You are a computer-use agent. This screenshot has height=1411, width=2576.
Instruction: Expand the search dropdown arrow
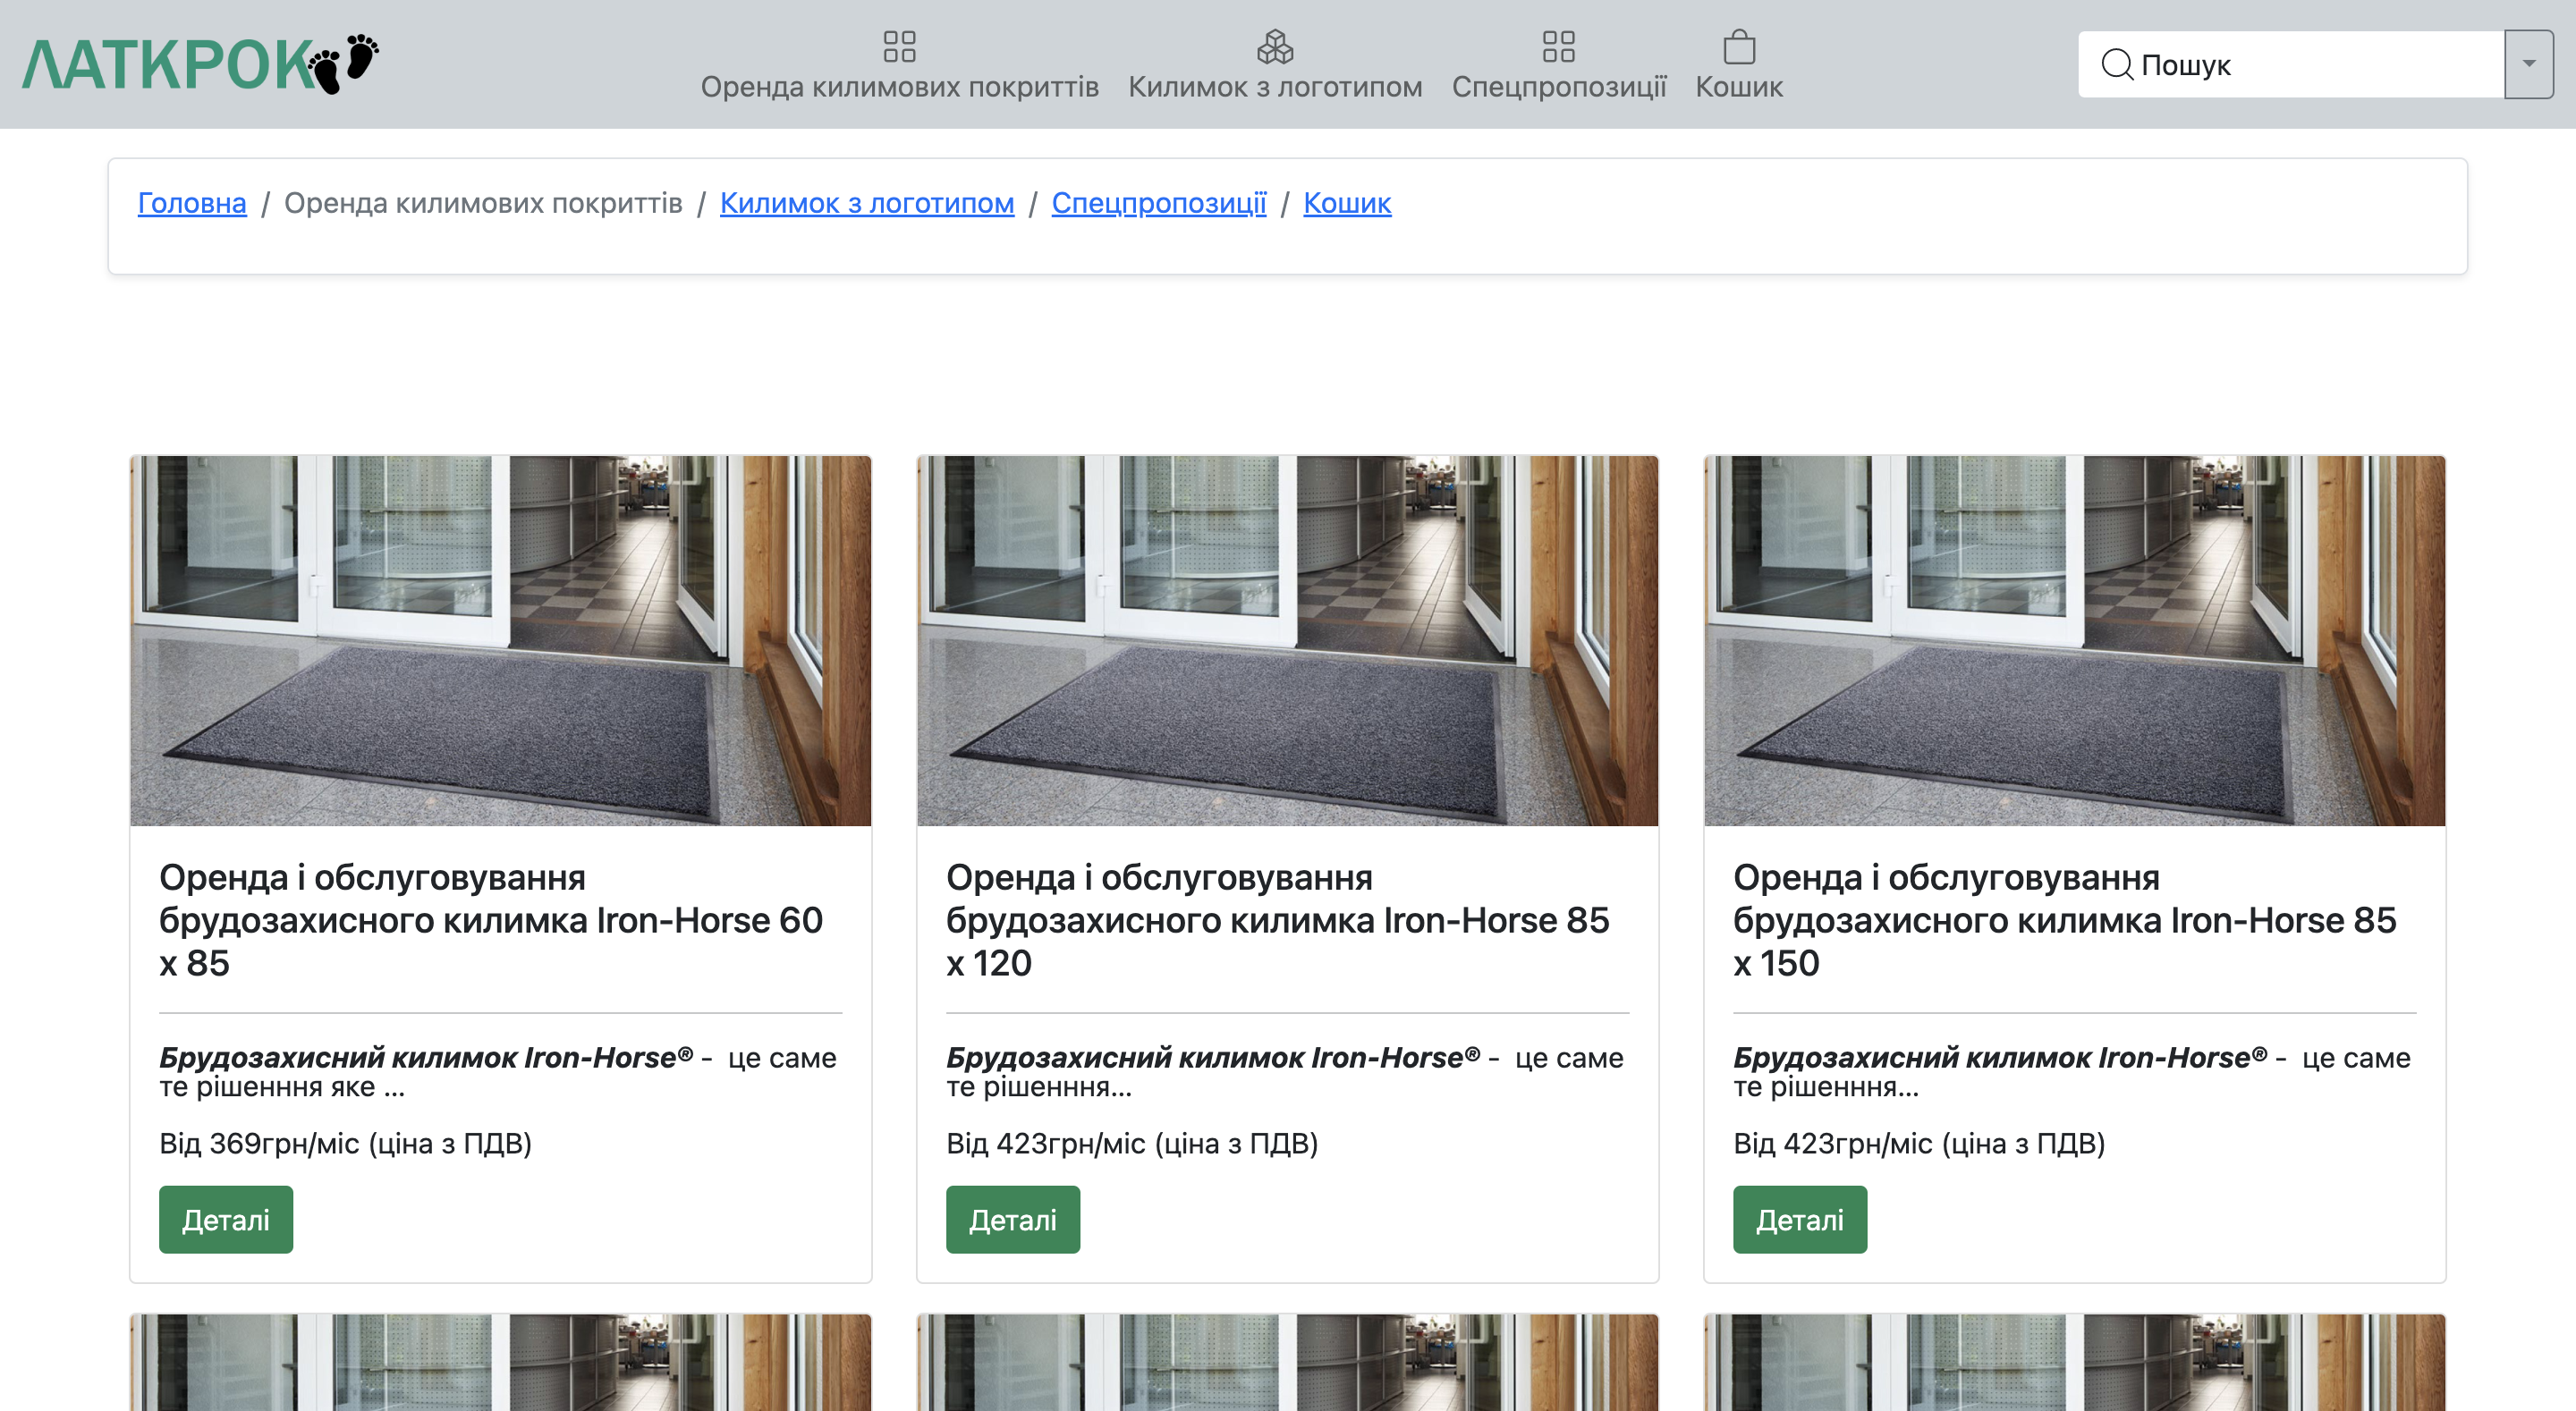[2528, 64]
